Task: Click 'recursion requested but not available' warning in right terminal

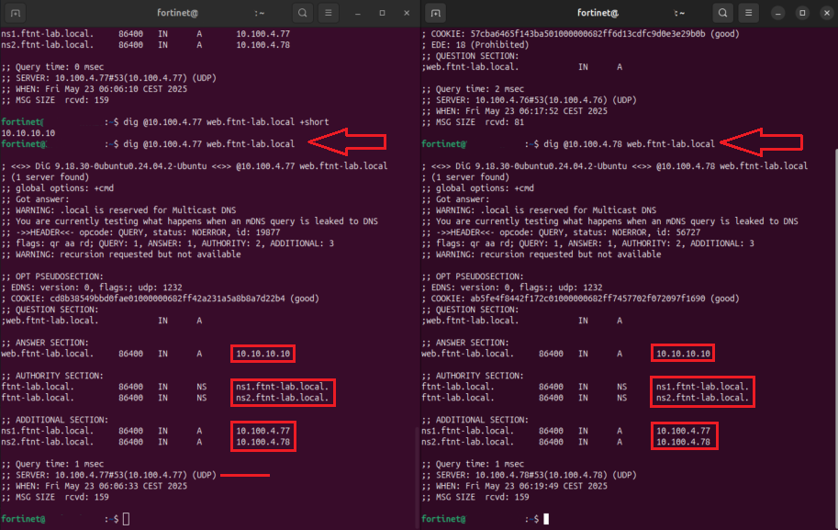Action: click(x=541, y=254)
